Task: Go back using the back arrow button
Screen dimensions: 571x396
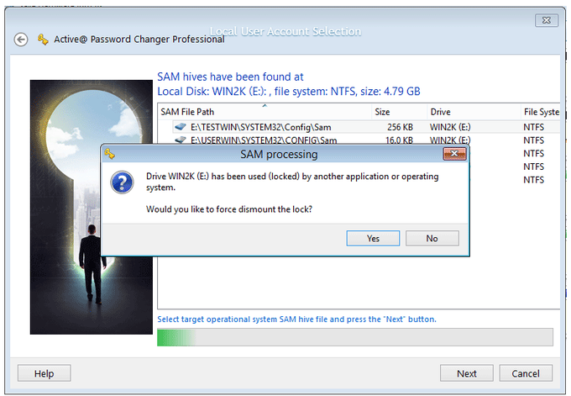Action: pos(21,40)
